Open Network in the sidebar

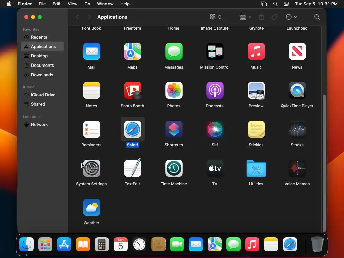click(43, 124)
